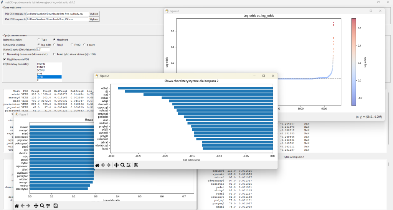This screenshot has height=210, width=393.
Task: Enable Pokaż tylko słowa istotne checkbox
Action: tap(54, 54)
